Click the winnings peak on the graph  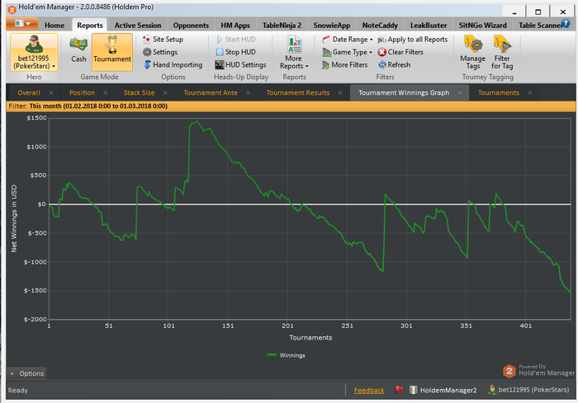[x=197, y=121]
